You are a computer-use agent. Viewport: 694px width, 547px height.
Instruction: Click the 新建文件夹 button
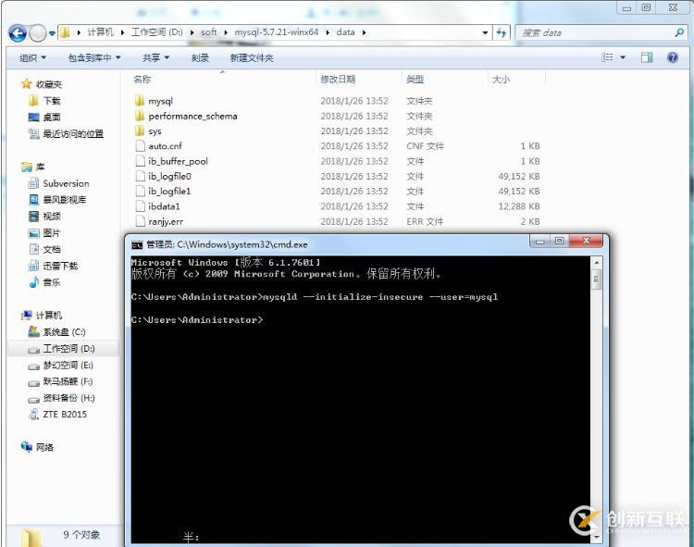pyautogui.click(x=252, y=57)
